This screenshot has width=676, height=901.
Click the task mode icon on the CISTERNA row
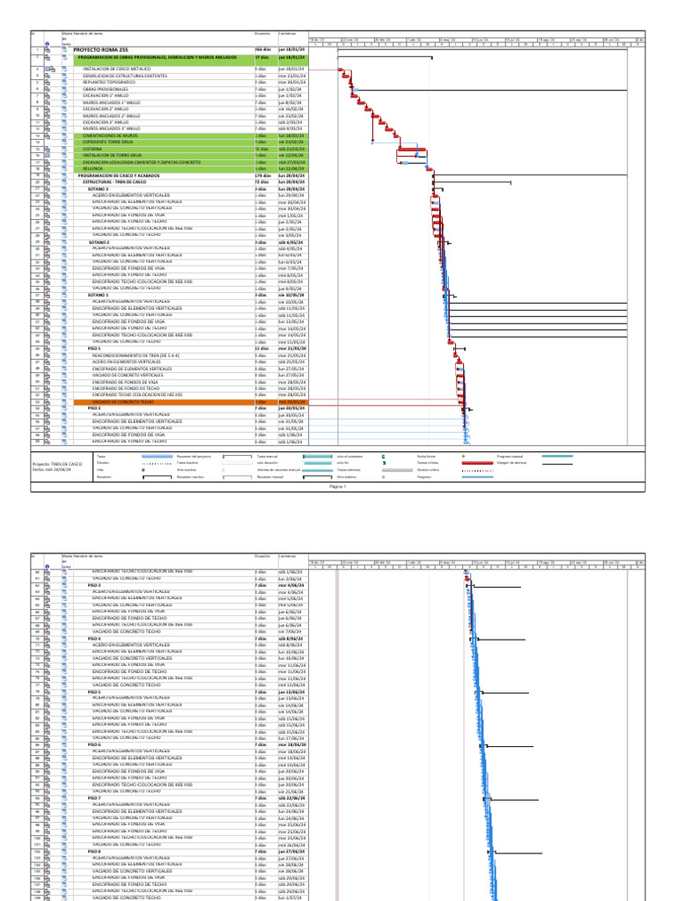tap(65, 149)
